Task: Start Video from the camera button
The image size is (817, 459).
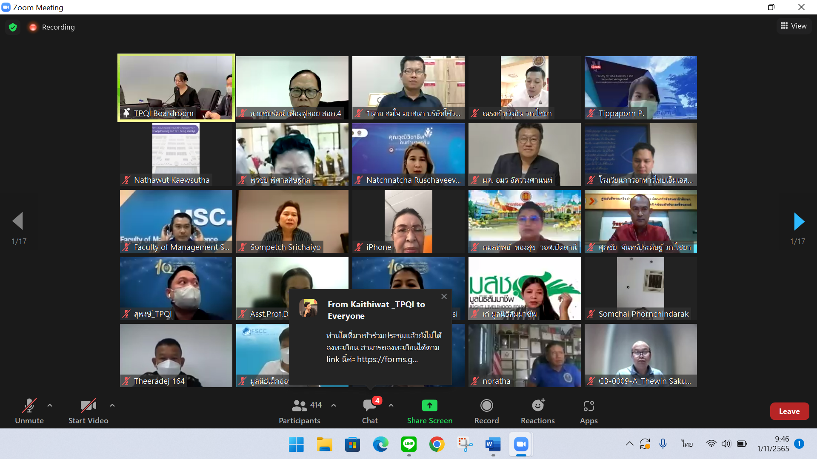Action: 89,411
